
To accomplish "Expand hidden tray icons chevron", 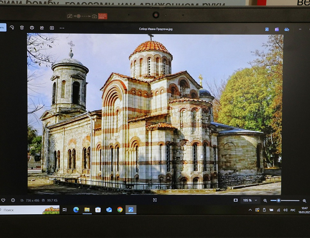I will click(x=250, y=210).
